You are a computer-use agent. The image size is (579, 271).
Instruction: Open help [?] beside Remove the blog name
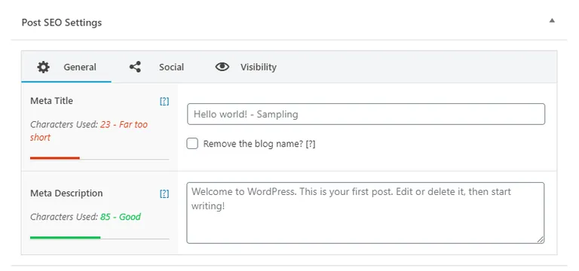311,144
